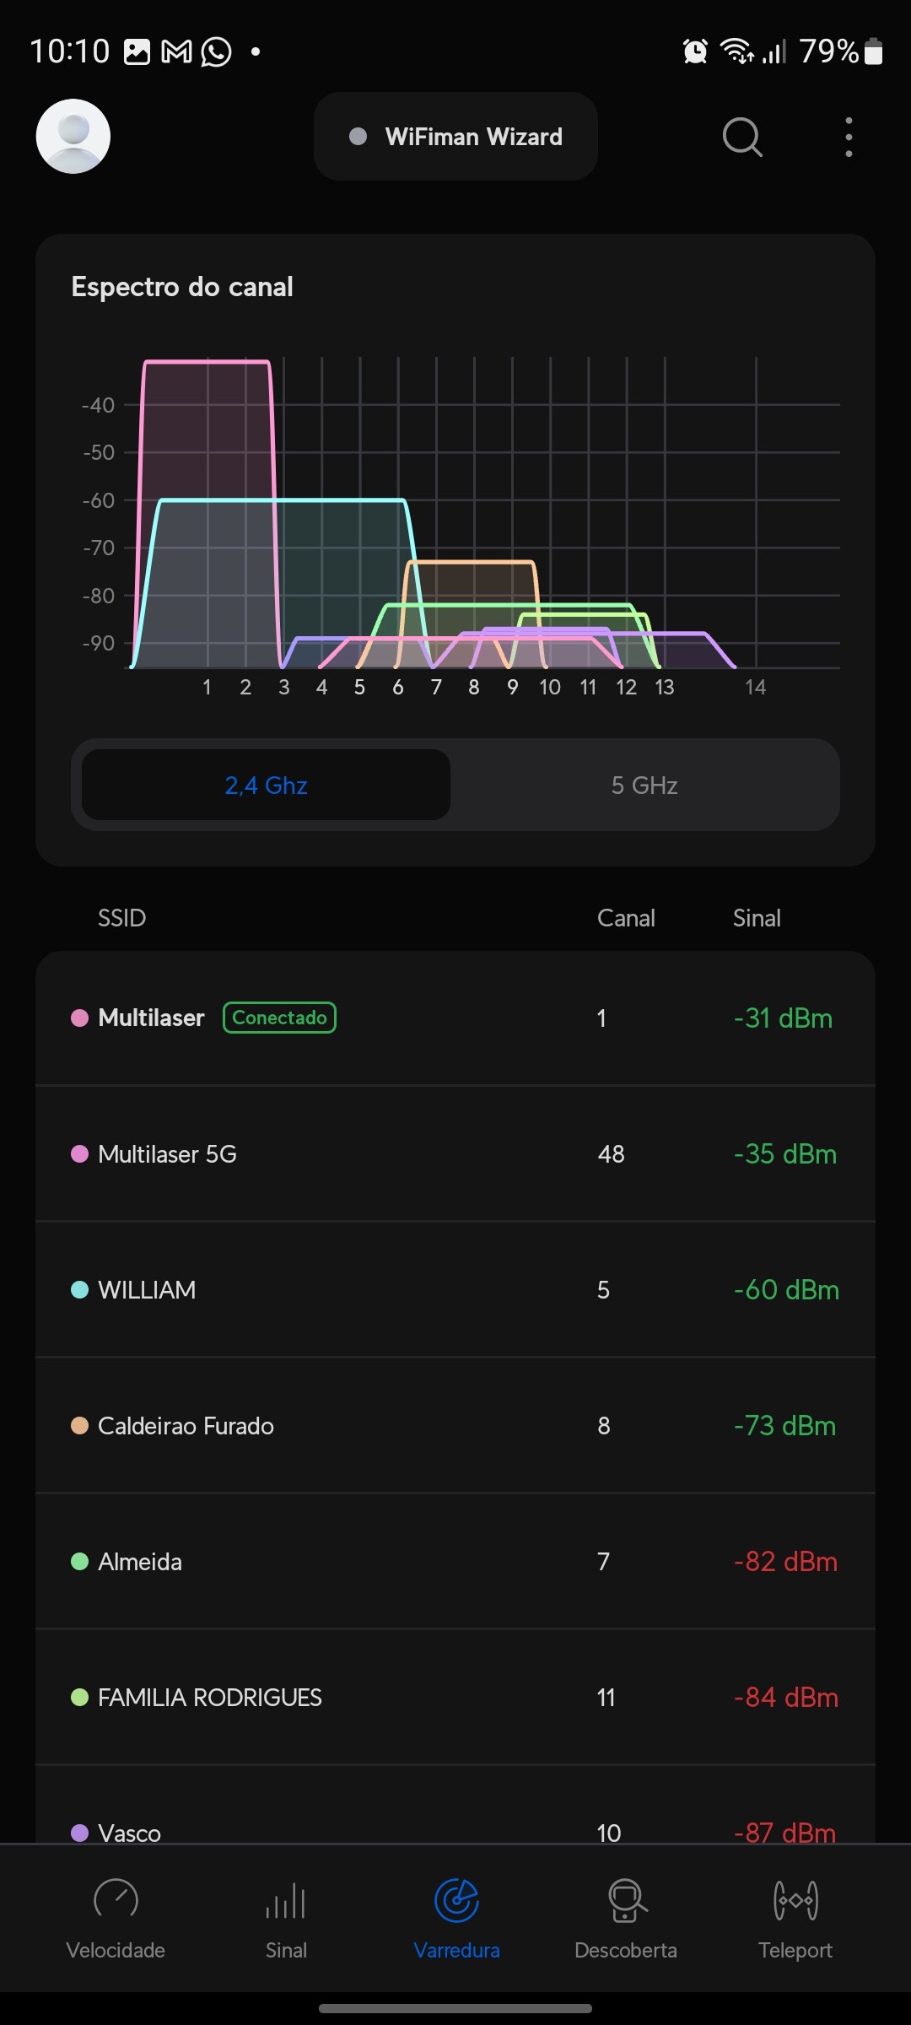Tap the Canal column header
Viewport: 911px width, 2025px height.
point(626,918)
